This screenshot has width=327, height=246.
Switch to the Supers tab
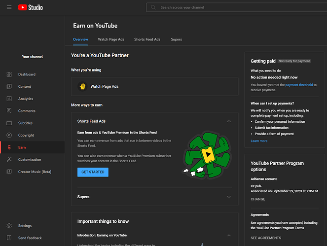(176, 39)
